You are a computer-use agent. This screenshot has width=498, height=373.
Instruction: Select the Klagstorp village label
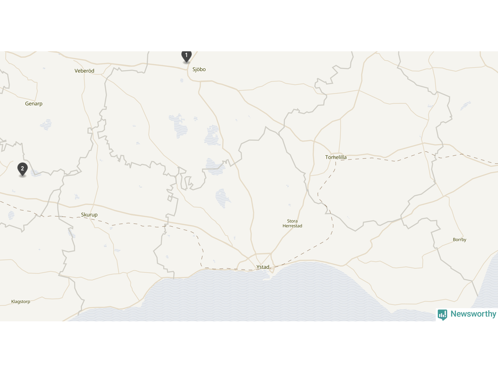pyautogui.click(x=21, y=302)
